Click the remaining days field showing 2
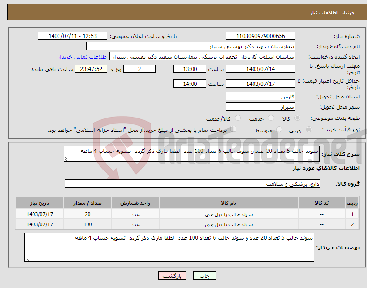367x288 pixels. (140, 69)
